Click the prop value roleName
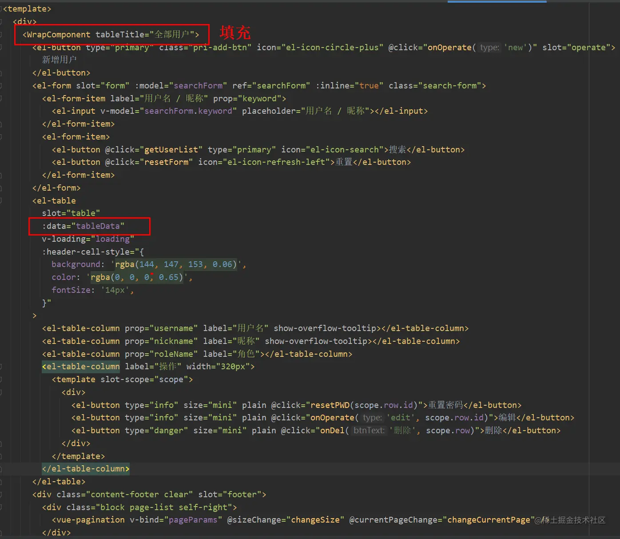Screen dimensions: 620x539 pyautogui.click(x=174, y=354)
